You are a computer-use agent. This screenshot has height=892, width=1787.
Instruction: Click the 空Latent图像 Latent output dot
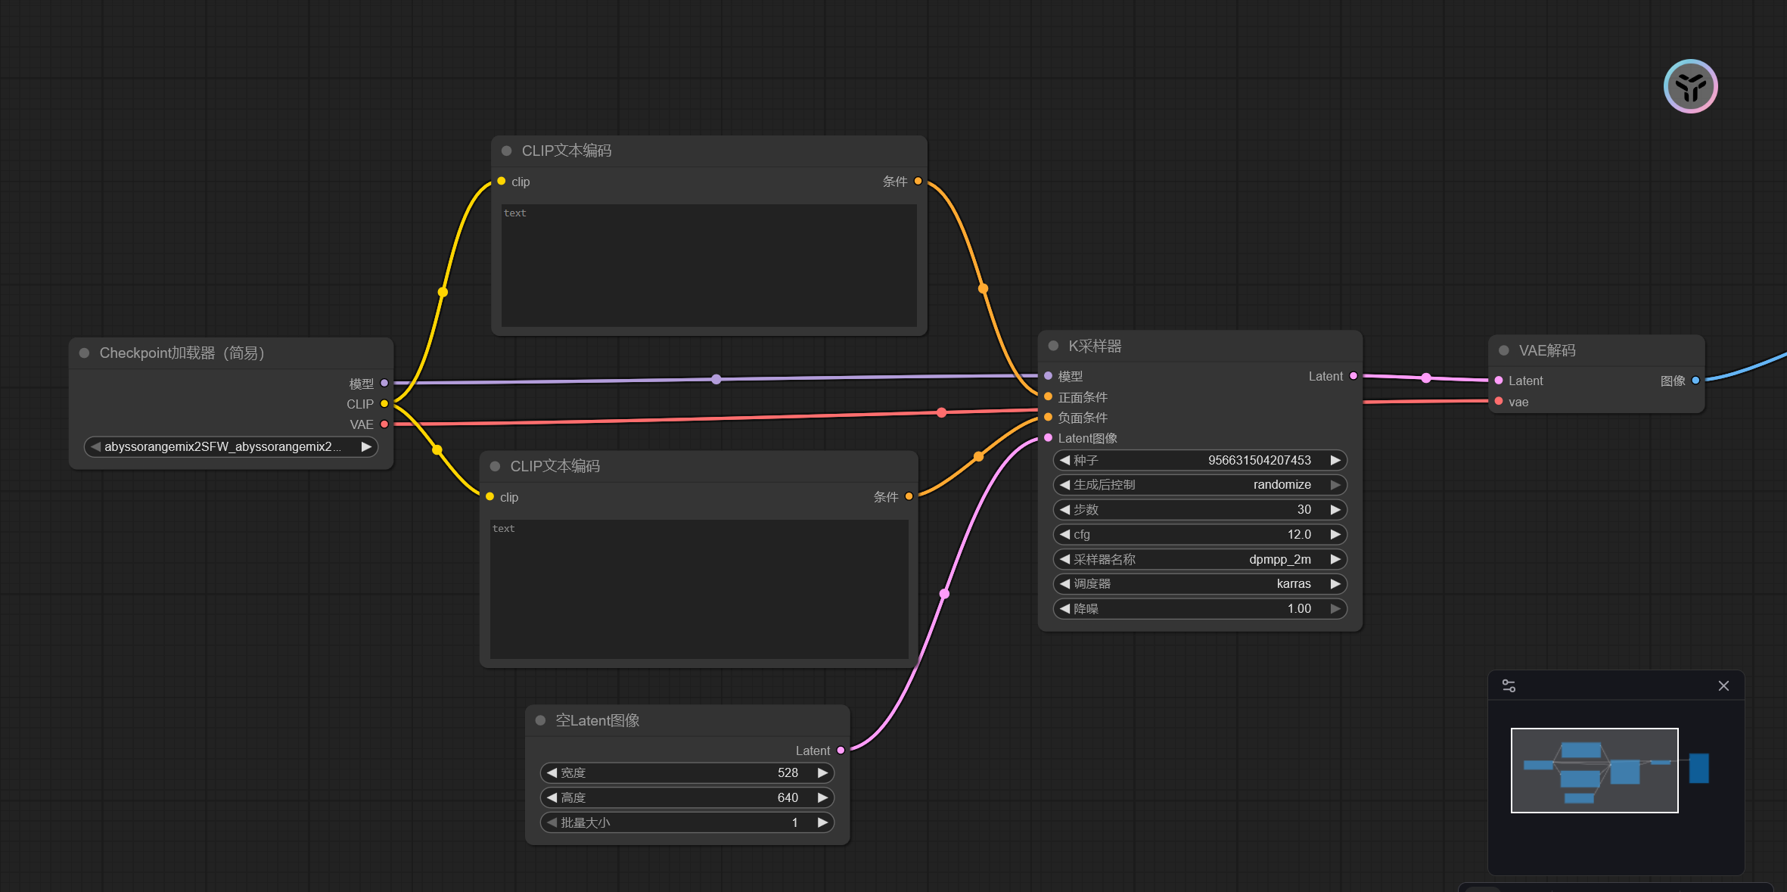point(841,751)
